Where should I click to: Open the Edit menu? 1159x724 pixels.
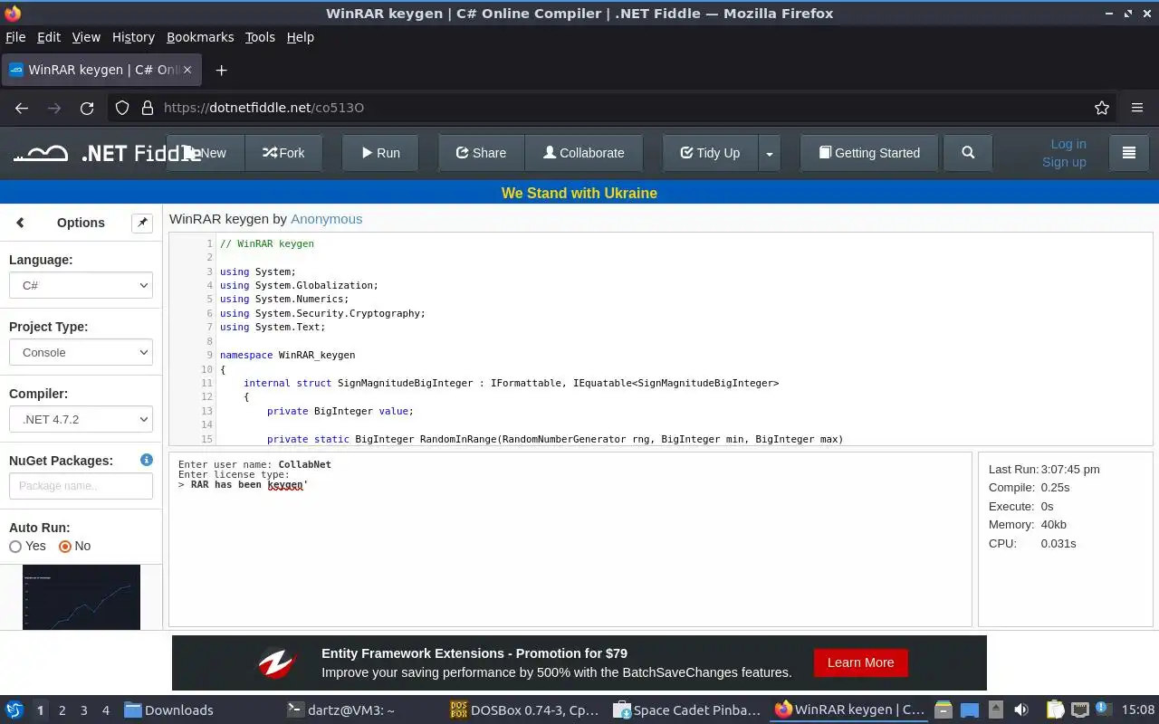pyautogui.click(x=49, y=37)
